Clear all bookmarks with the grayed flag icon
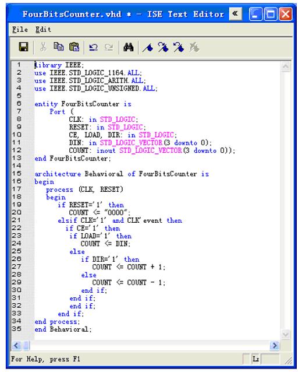 [x=194, y=47]
